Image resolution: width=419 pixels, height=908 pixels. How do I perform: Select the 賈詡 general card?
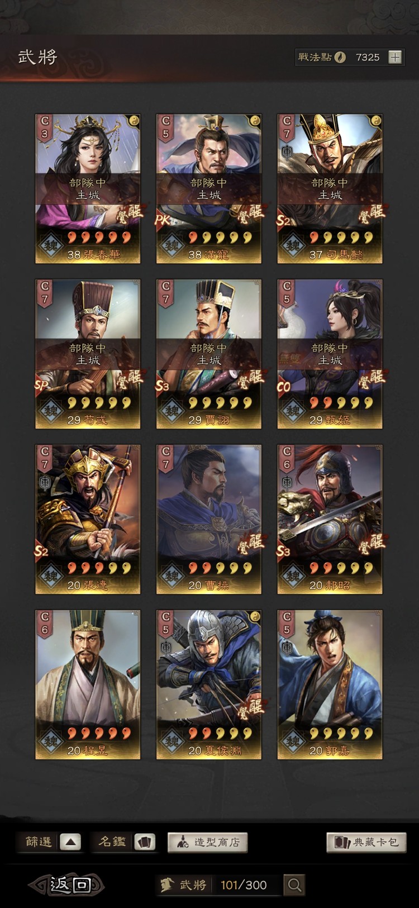[x=208, y=354]
